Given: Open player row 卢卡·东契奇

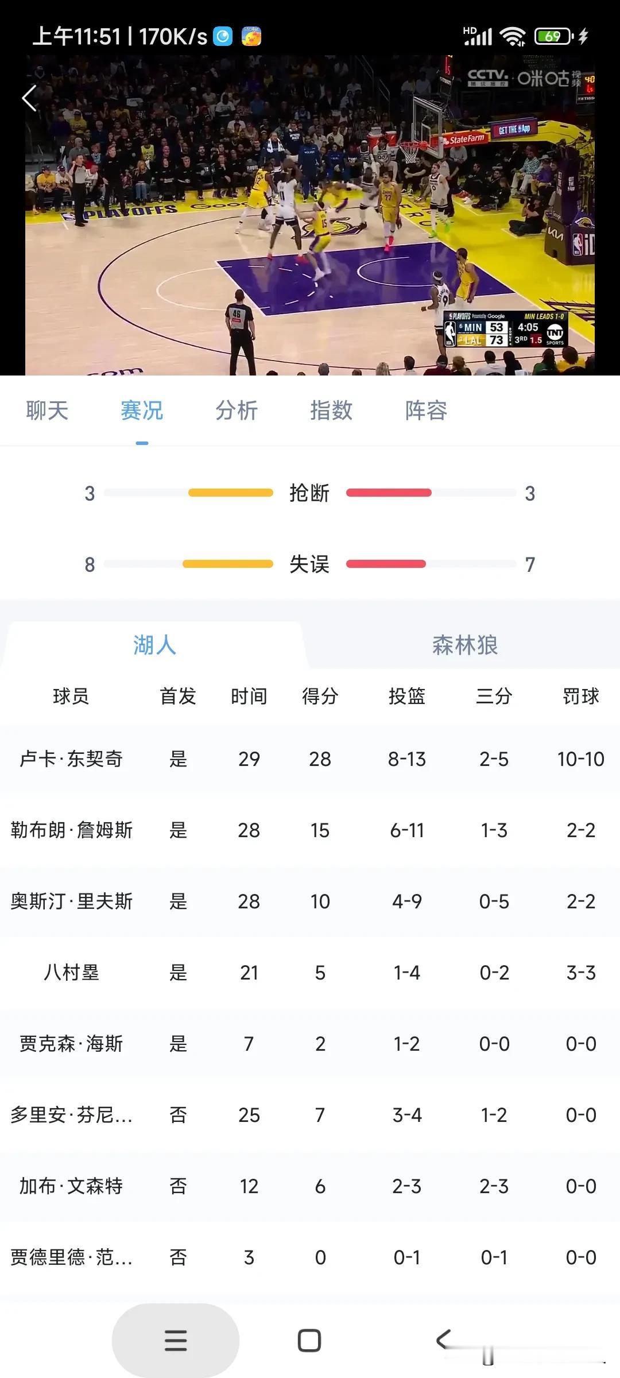Looking at the screenshot, I should point(310,759).
